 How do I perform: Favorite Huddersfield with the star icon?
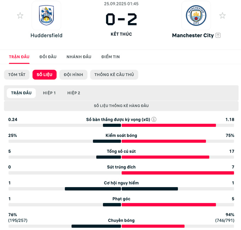(x=20, y=16)
